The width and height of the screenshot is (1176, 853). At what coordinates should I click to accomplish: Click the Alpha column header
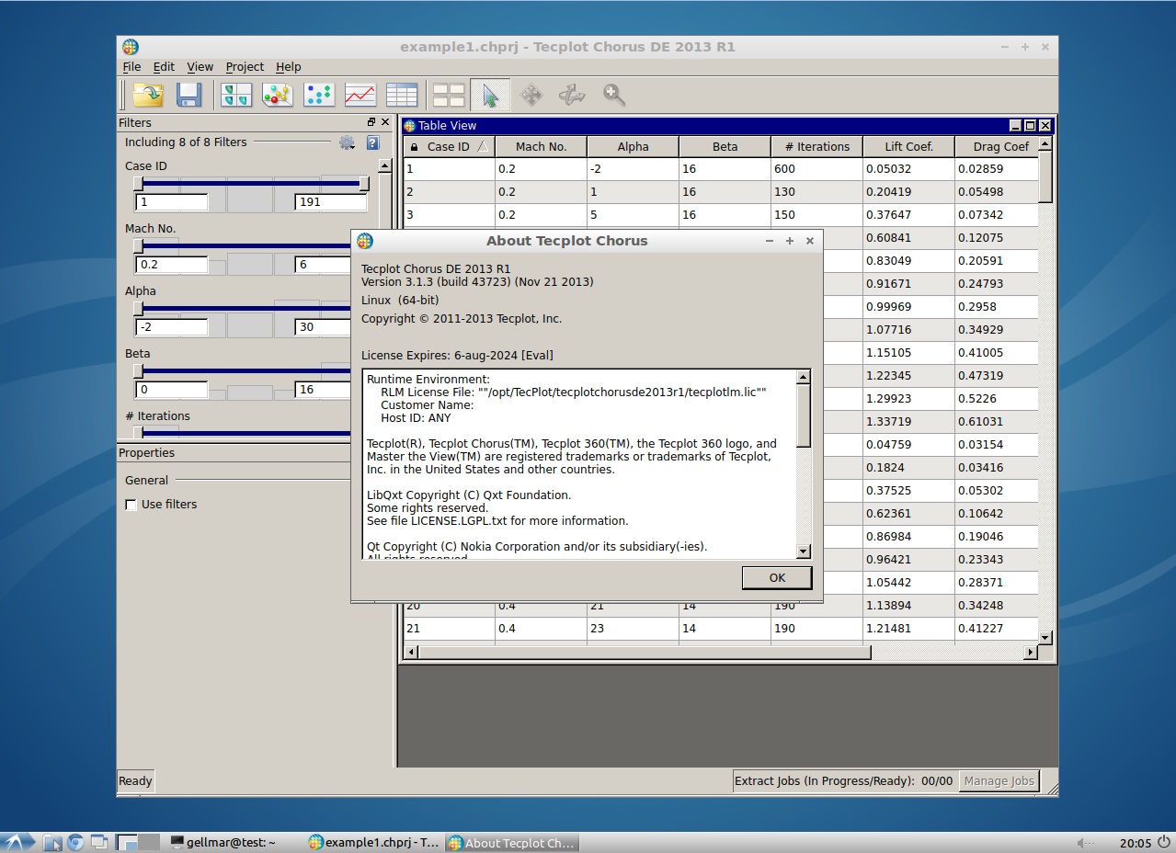click(x=633, y=147)
